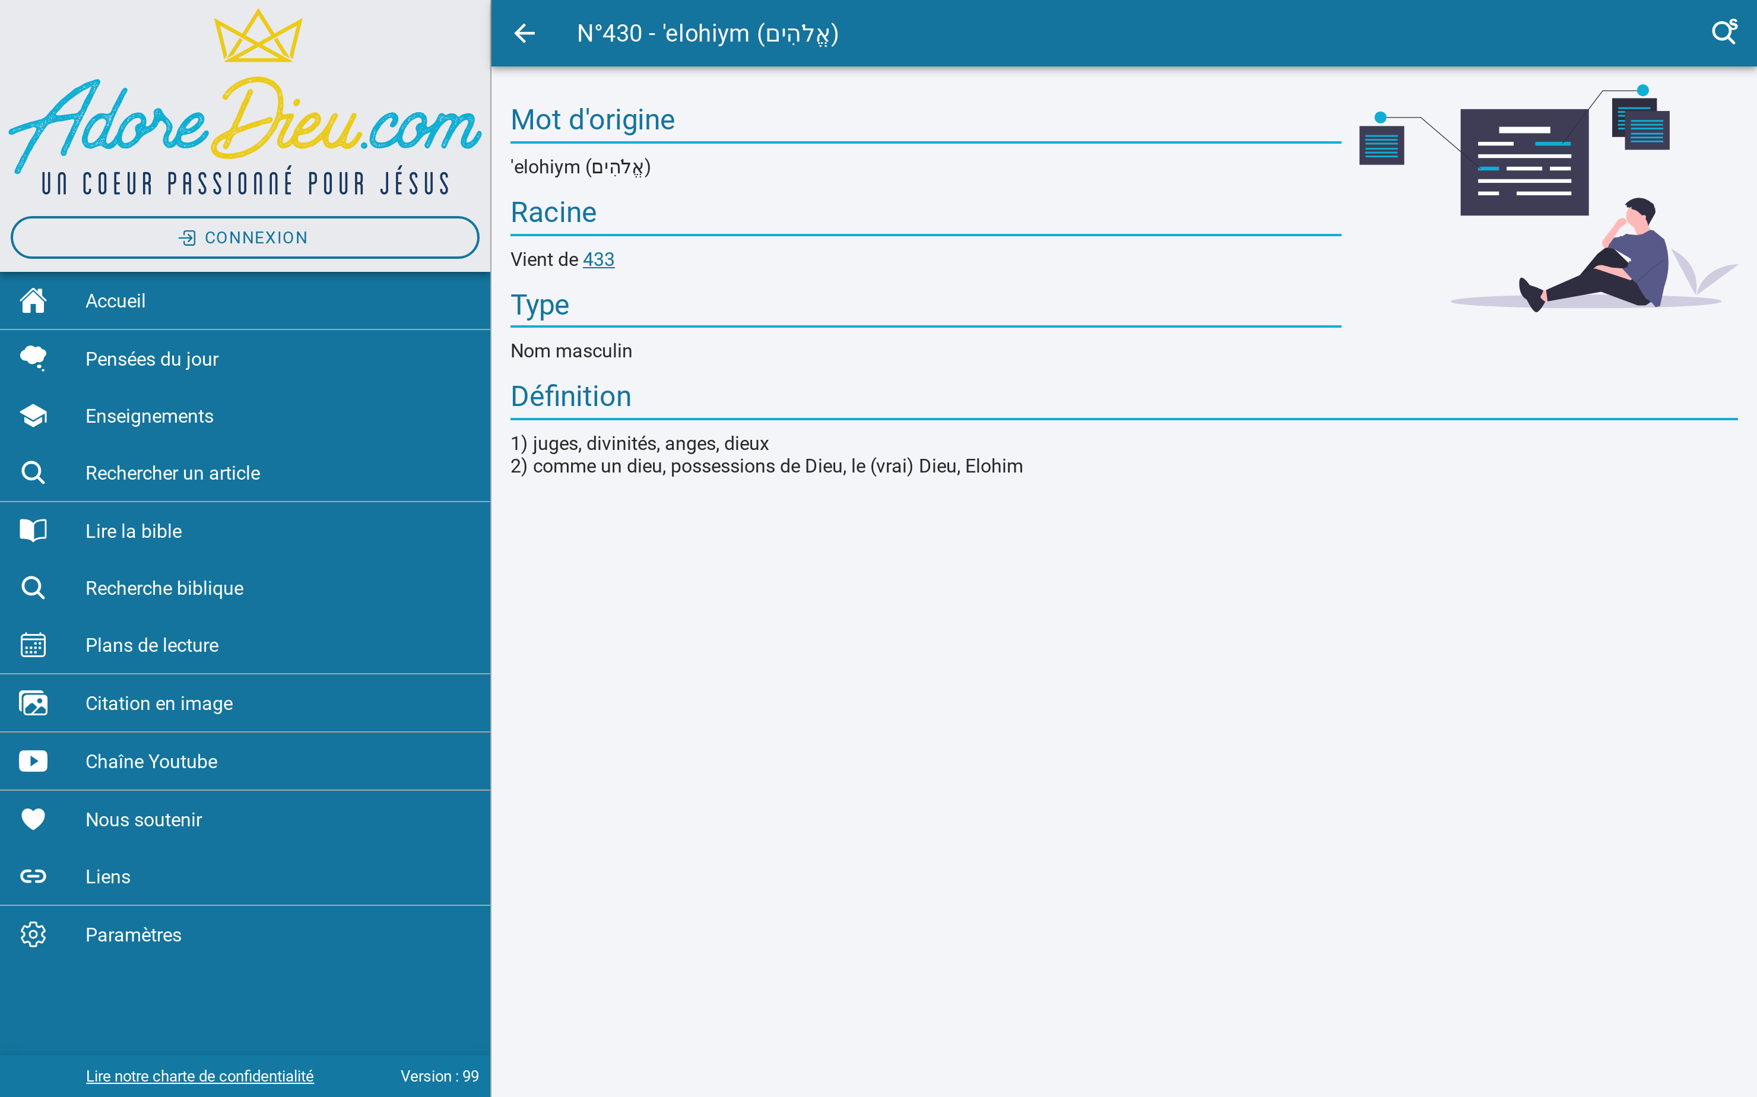This screenshot has height=1097, width=1757.
Task: Open the Strong search icon top right
Action: 1724,33
